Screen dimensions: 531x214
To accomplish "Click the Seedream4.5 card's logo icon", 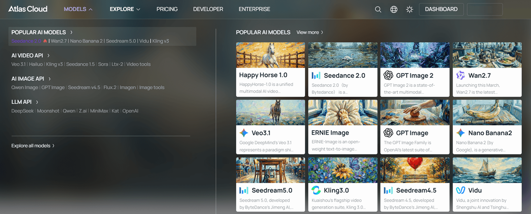I will click(x=388, y=190).
